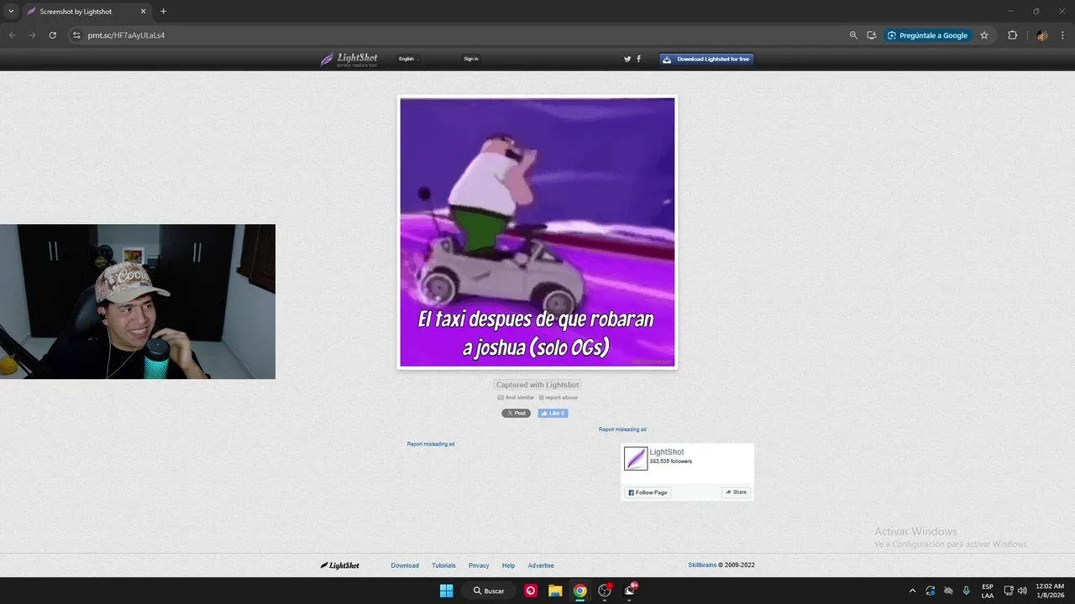Click Pregúntale a Google button

927,35
